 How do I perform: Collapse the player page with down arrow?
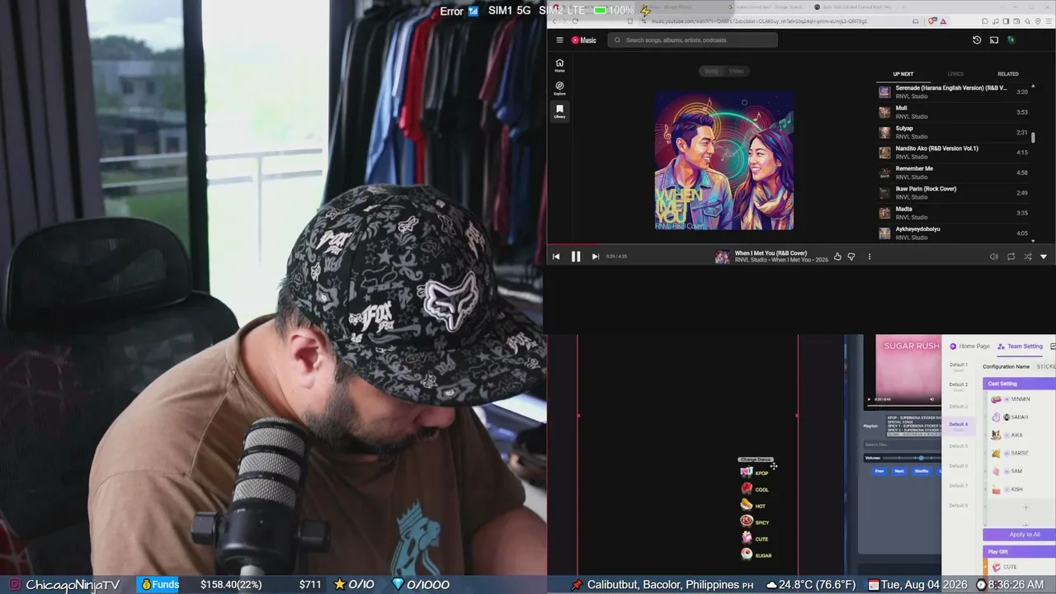(x=1044, y=257)
